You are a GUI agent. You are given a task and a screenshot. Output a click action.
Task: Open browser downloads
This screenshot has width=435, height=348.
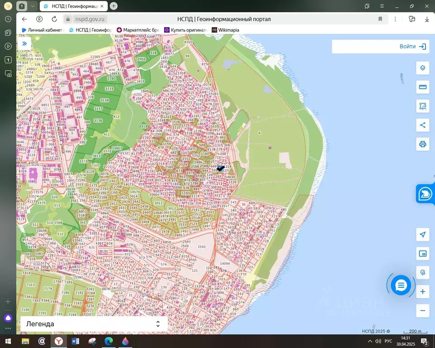tap(427, 19)
